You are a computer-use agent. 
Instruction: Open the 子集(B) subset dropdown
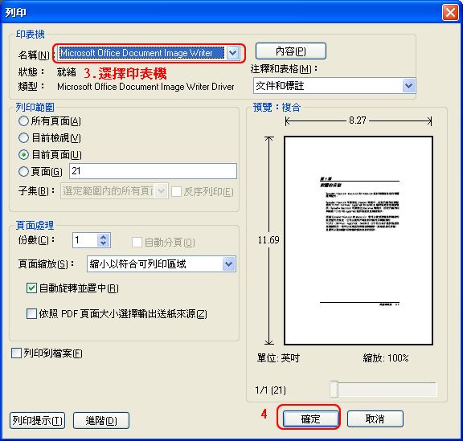162,191
